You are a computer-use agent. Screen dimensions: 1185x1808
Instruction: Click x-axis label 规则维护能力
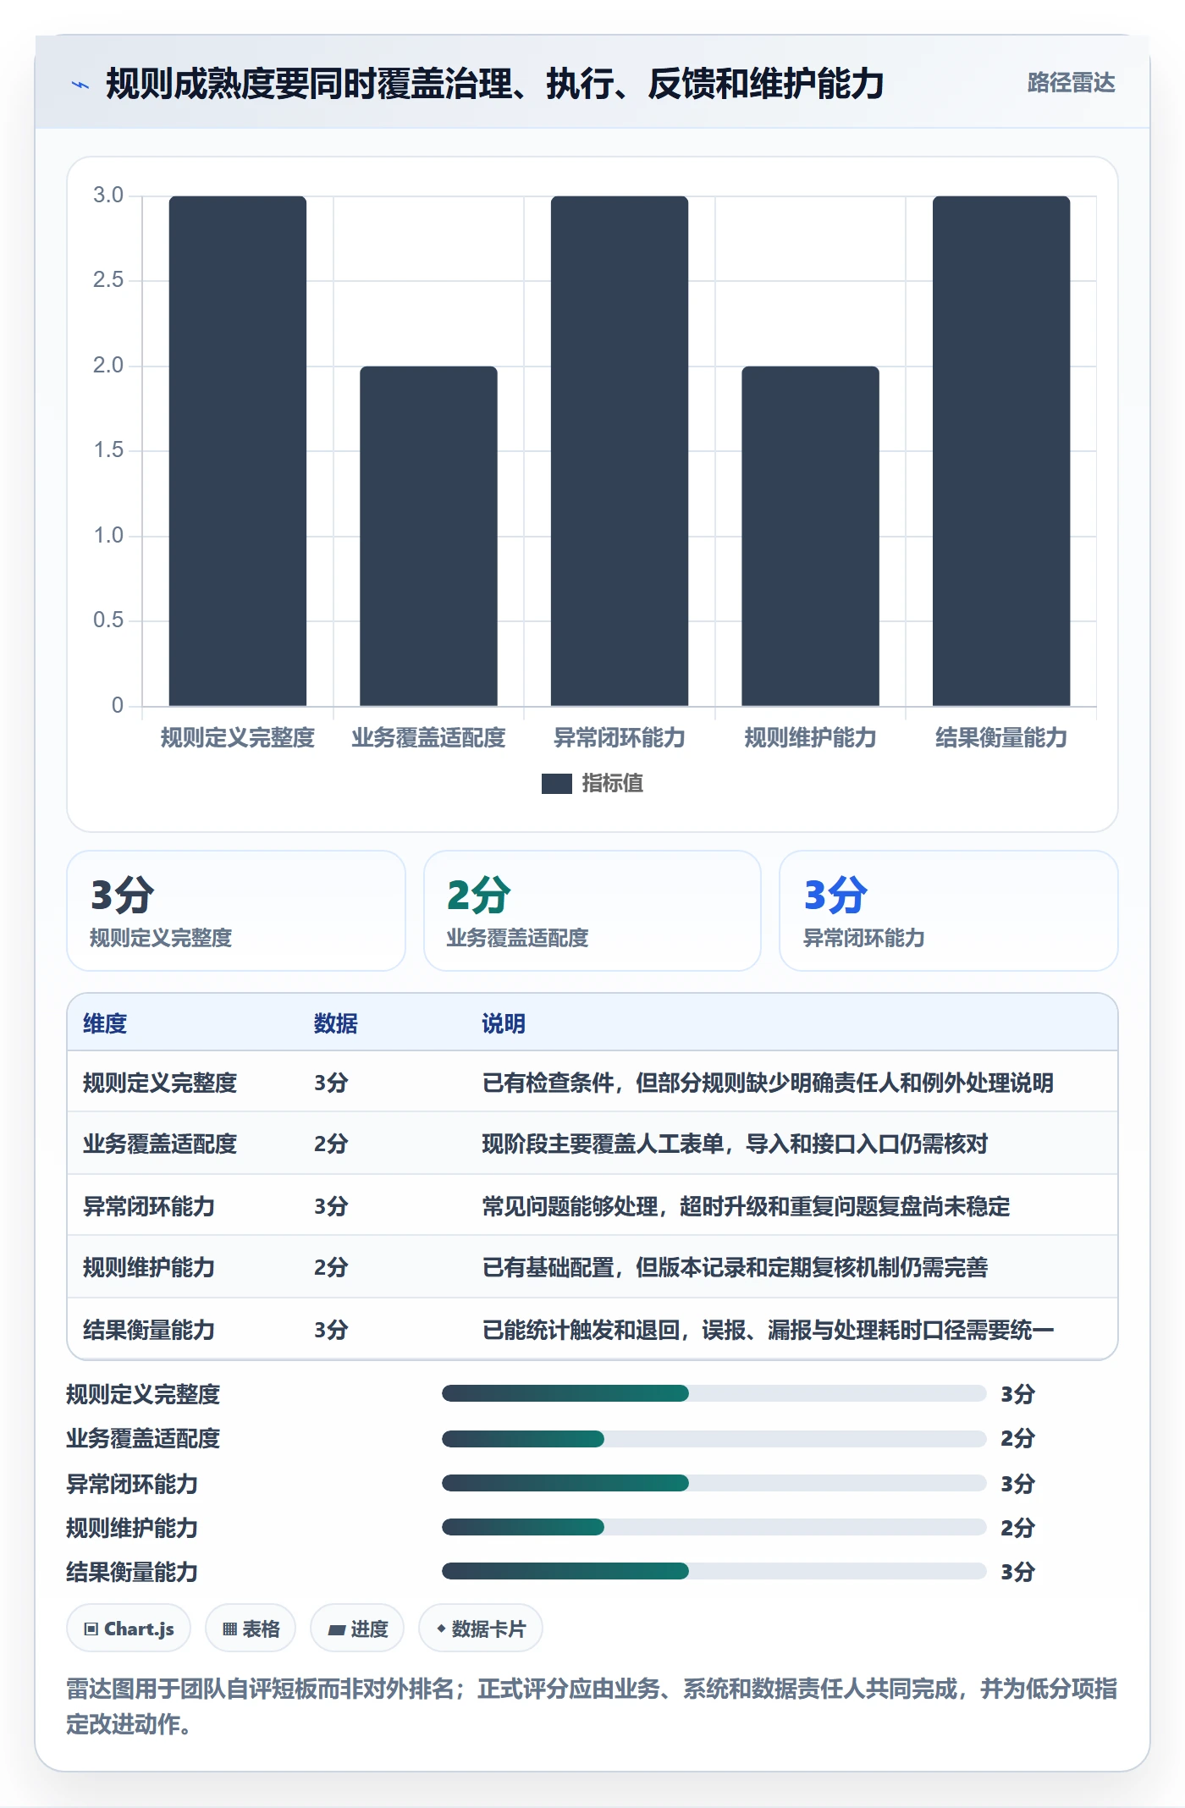pyautogui.click(x=810, y=737)
